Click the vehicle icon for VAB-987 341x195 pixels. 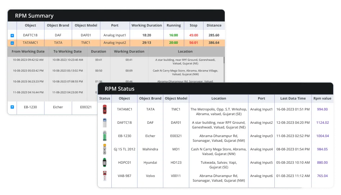(105, 176)
